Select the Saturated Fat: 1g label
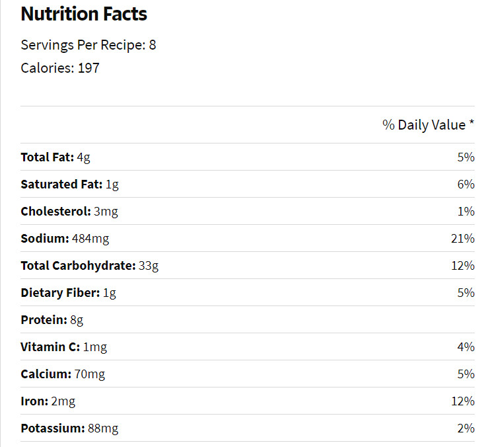Image resolution: width=492 pixels, height=447 pixels. click(69, 184)
